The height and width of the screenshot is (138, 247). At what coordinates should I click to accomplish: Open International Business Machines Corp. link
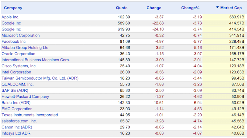(x=36, y=60)
